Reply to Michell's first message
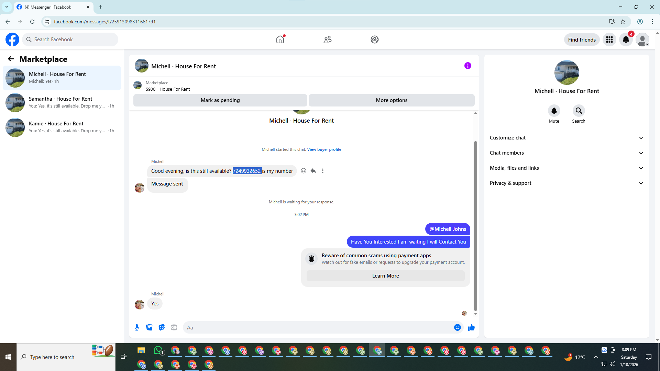The width and height of the screenshot is (660, 371). click(313, 171)
